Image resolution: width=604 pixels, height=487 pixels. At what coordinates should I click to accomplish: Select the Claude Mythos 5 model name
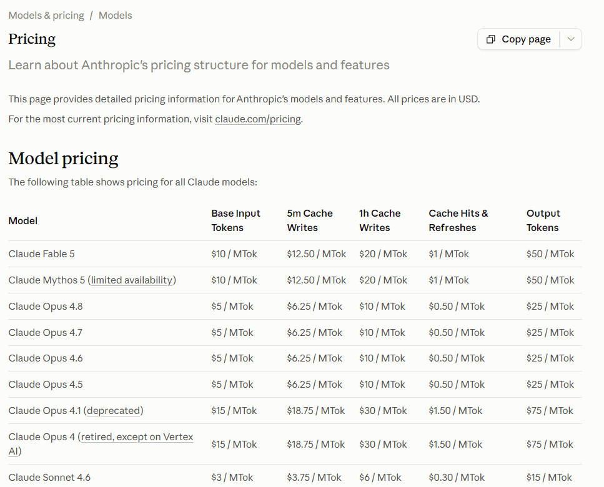[47, 280]
